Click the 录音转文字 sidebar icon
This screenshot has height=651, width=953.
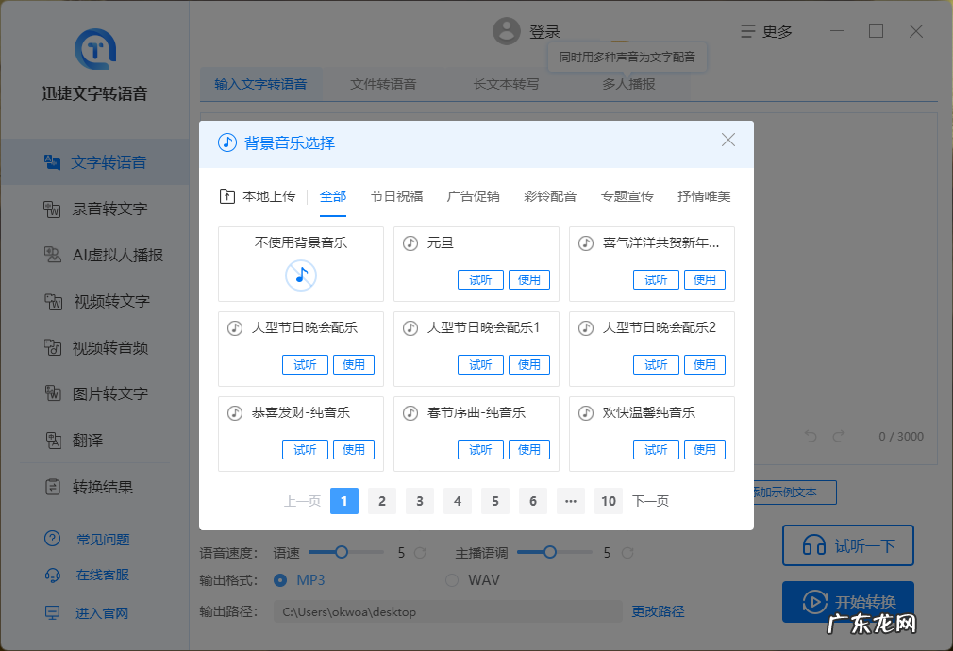point(54,209)
